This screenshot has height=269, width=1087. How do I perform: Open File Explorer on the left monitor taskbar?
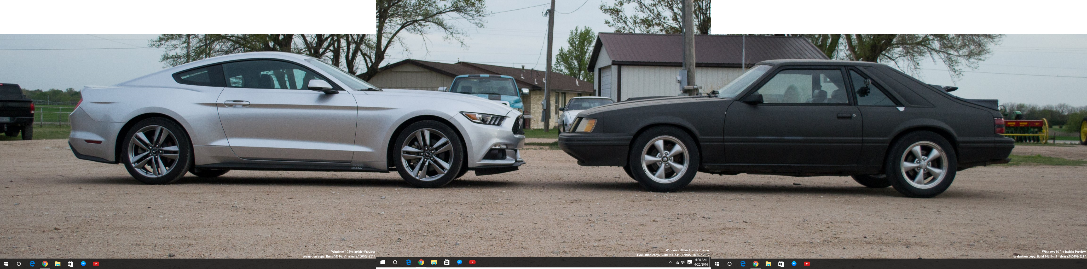coord(57,264)
